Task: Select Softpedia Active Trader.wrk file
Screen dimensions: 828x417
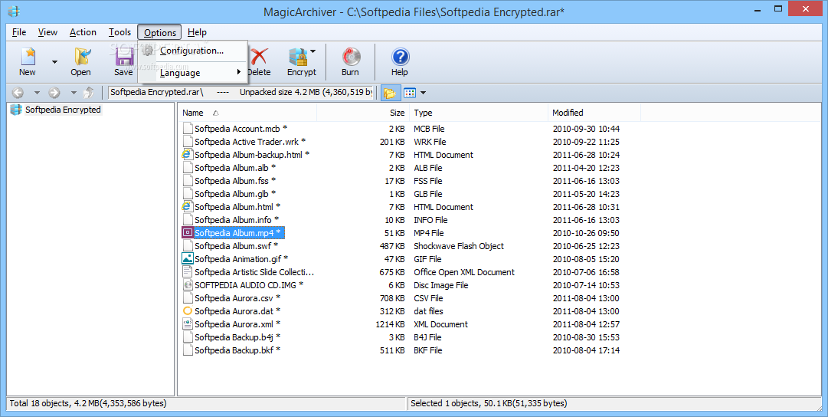Action: click(x=250, y=142)
